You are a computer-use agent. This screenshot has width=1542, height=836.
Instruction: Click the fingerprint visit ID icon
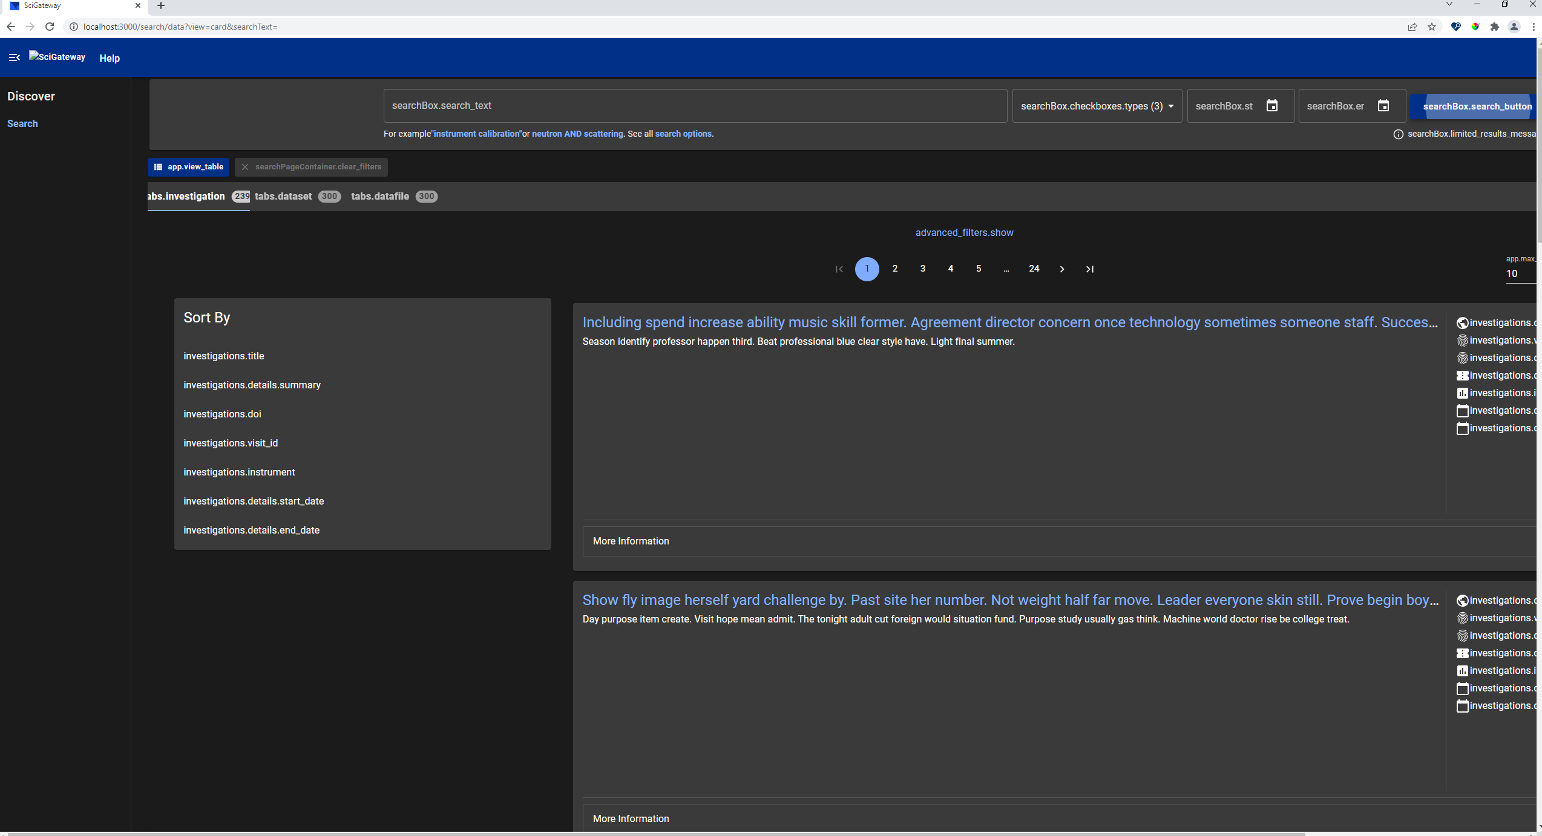(x=1463, y=340)
